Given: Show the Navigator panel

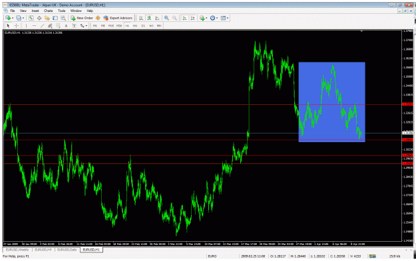Looking at the screenshot, I should [47, 18].
